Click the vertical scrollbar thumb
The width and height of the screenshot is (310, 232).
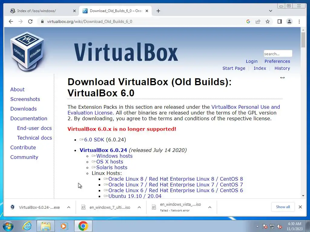click(x=303, y=40)
